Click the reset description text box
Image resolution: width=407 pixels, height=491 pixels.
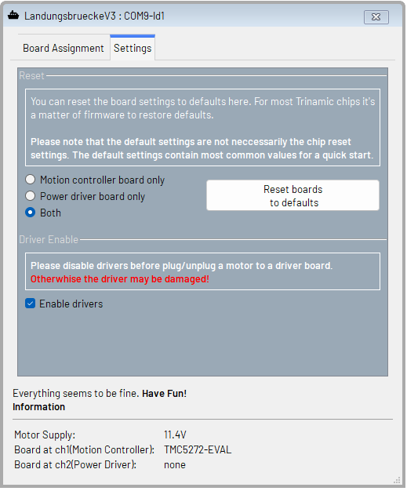202,127
